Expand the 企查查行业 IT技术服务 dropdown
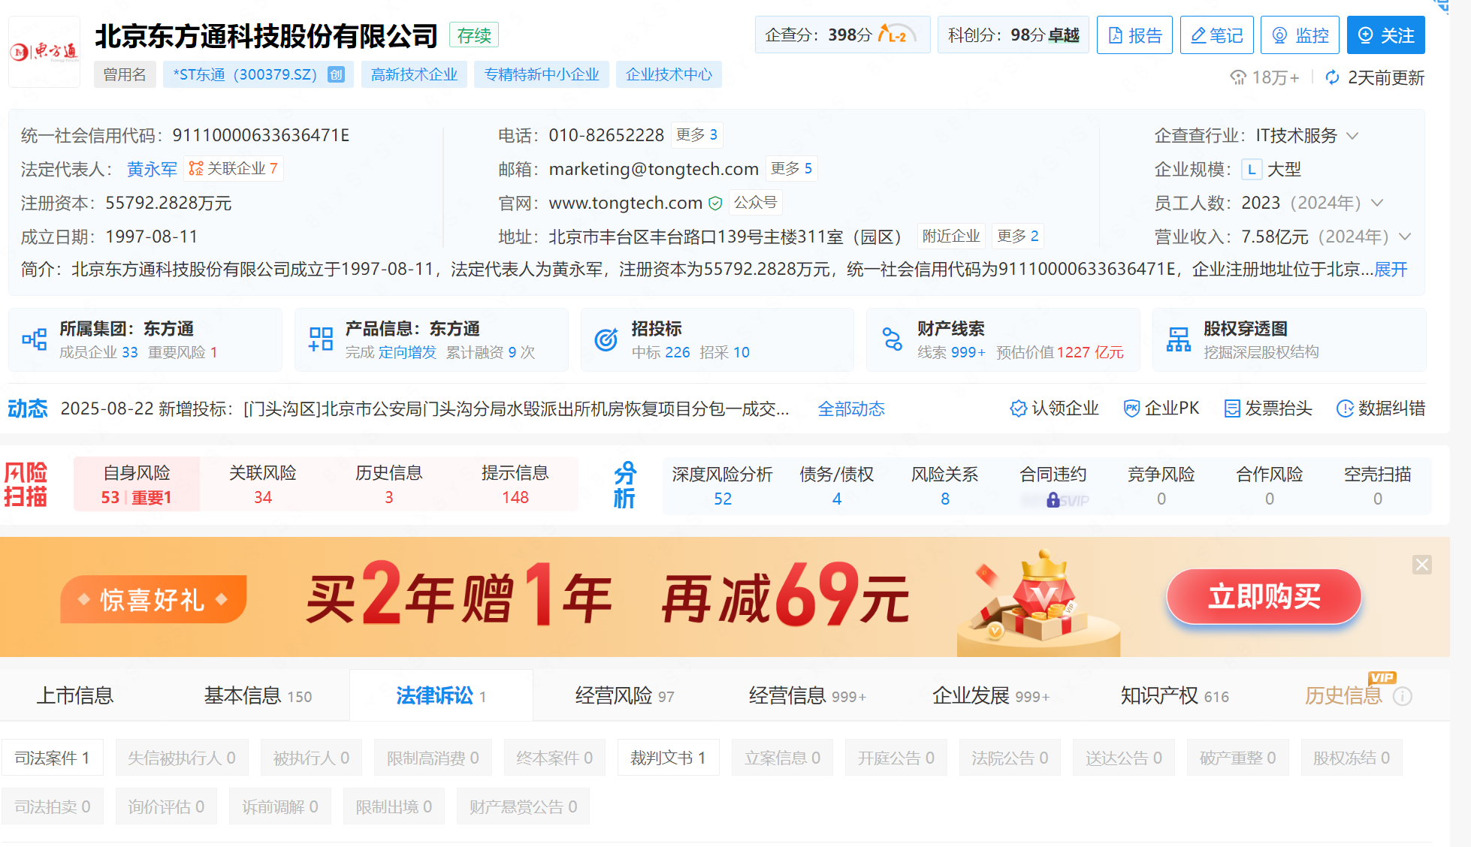This screenshot has width=1471, height=847. point(1352,136)
